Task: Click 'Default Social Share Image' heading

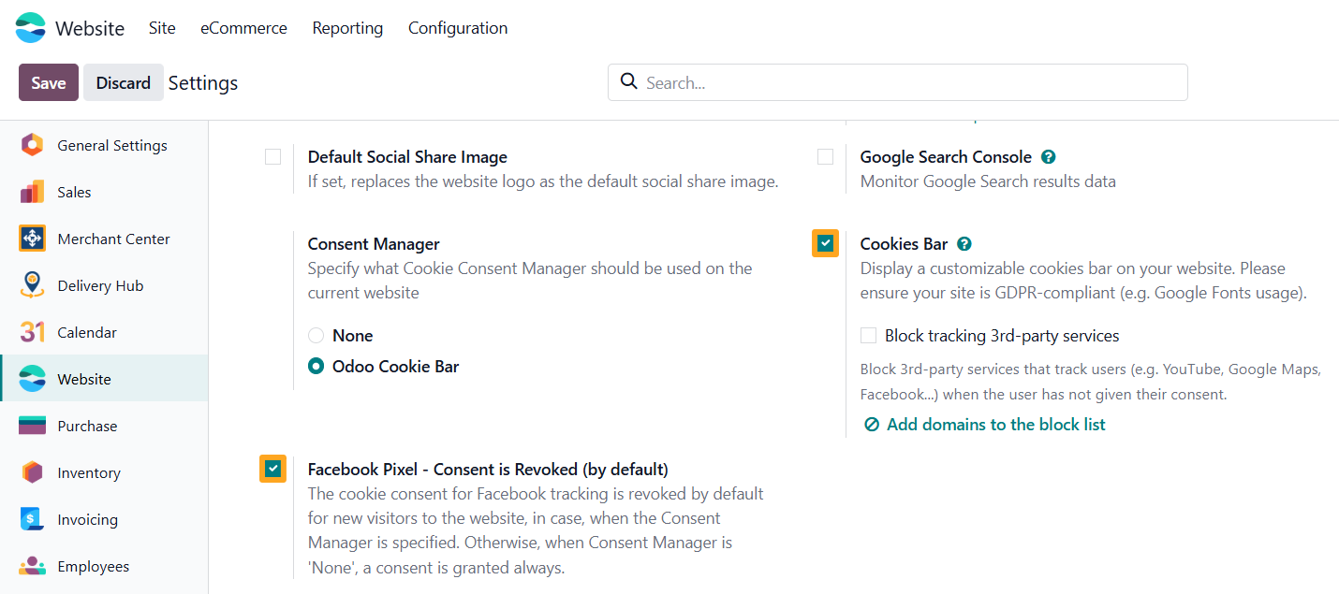Action: 407,157
